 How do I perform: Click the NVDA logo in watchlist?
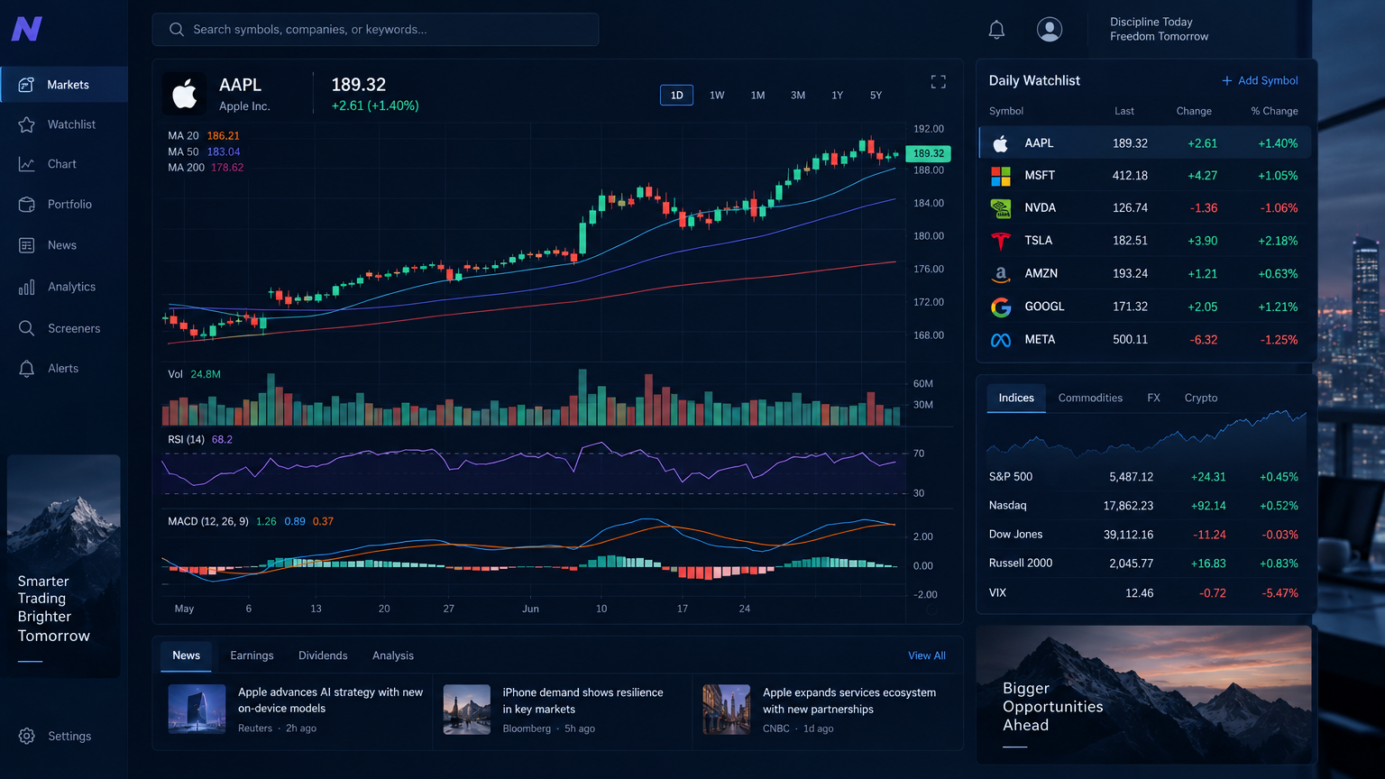tap(1001, 208)
